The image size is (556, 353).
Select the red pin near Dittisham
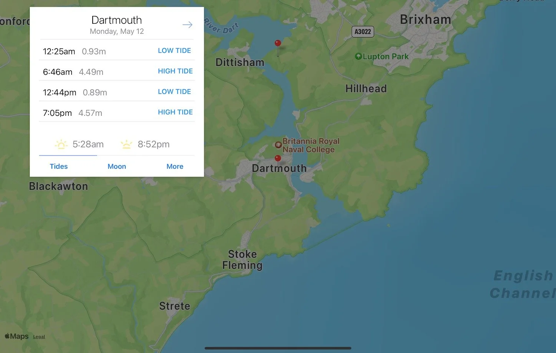[278, 43]
